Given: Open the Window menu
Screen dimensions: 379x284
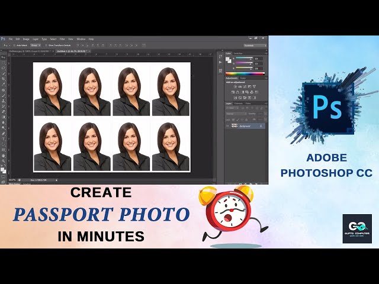Looking at the screenshot, I should pos(81,39).
